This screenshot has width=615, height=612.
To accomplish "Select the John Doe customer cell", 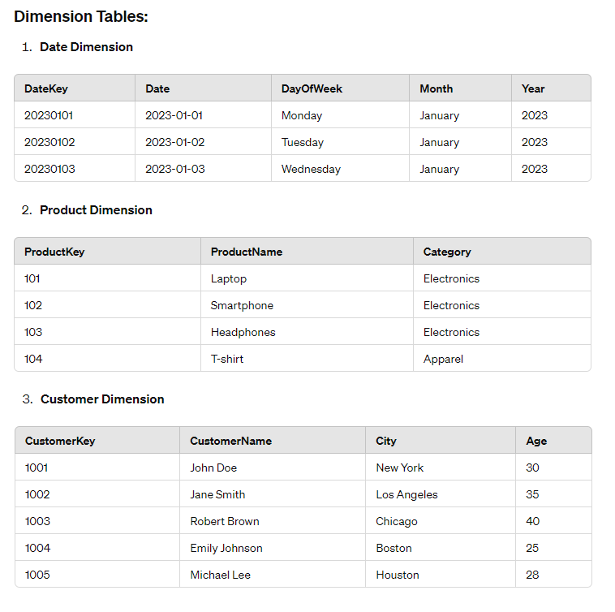I will point(213,468).
